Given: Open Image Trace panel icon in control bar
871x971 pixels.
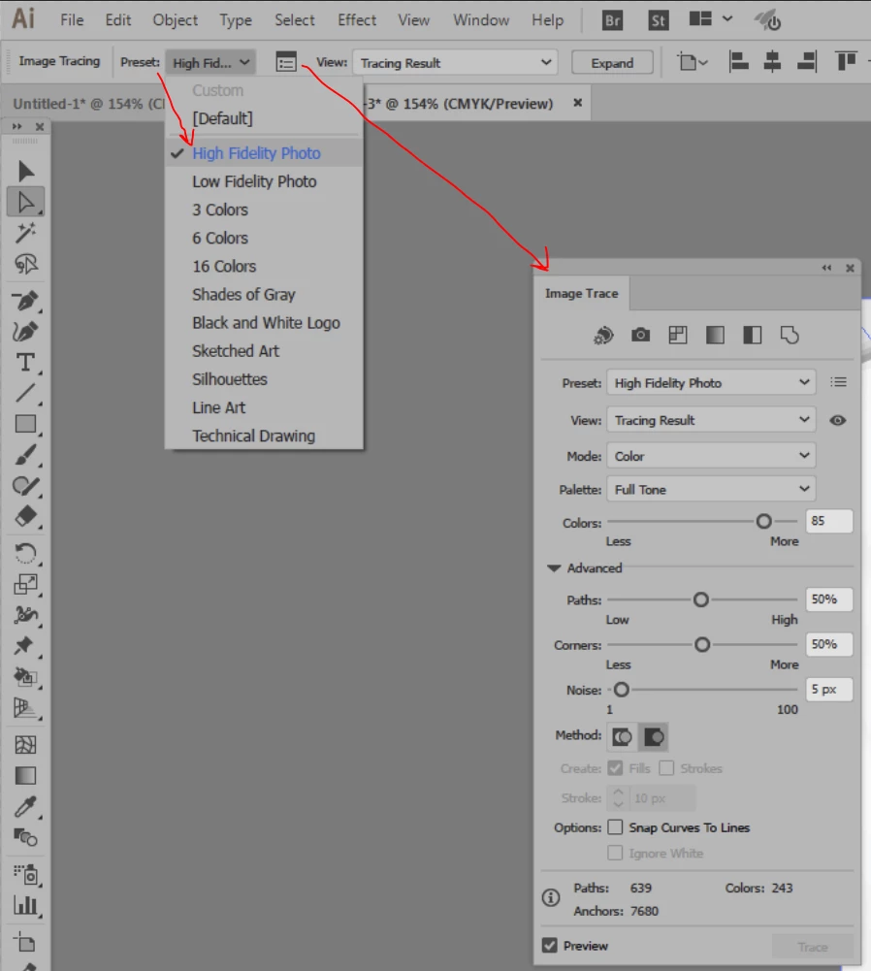Looking at the screenshot, I should tap(286, 62).
